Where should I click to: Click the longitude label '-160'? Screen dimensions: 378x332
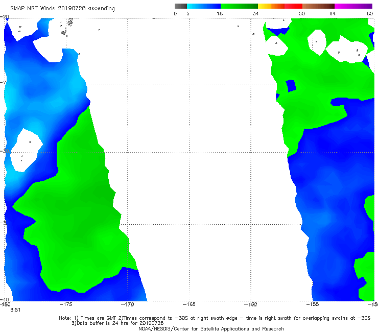click(251, 304)
